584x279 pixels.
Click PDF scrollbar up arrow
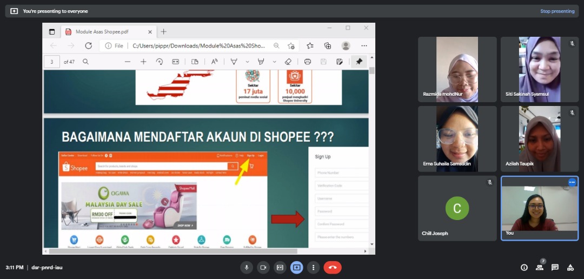pos(371,58)
